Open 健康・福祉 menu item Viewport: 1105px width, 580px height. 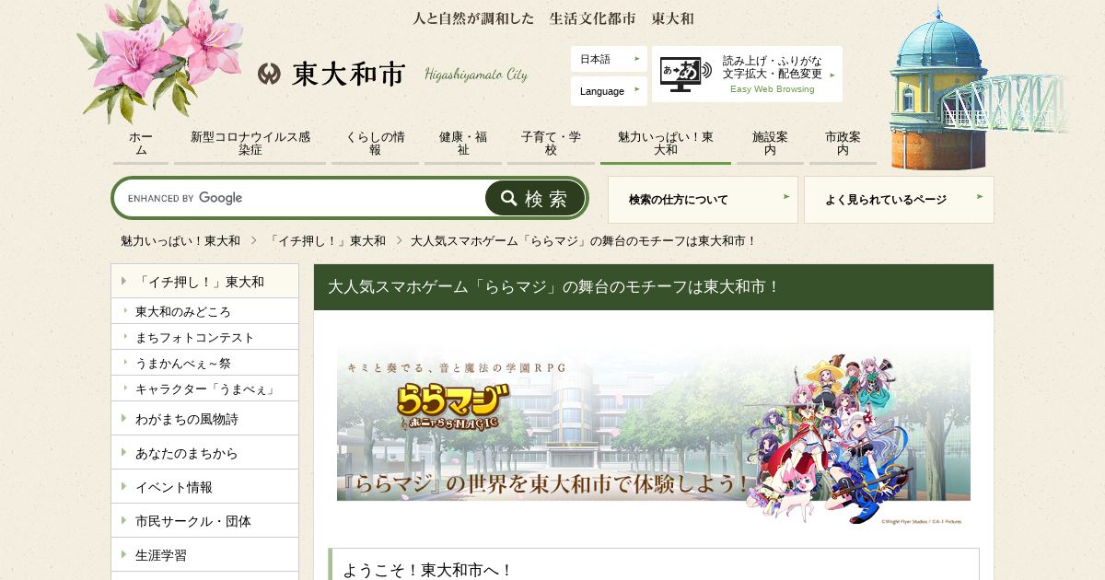[x=463, y=144]
